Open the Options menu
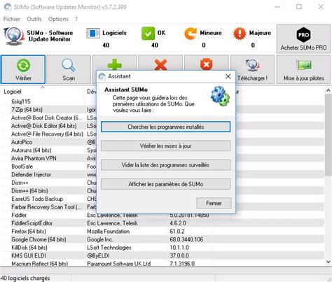The image size is (332, 282). pos(58,19)
